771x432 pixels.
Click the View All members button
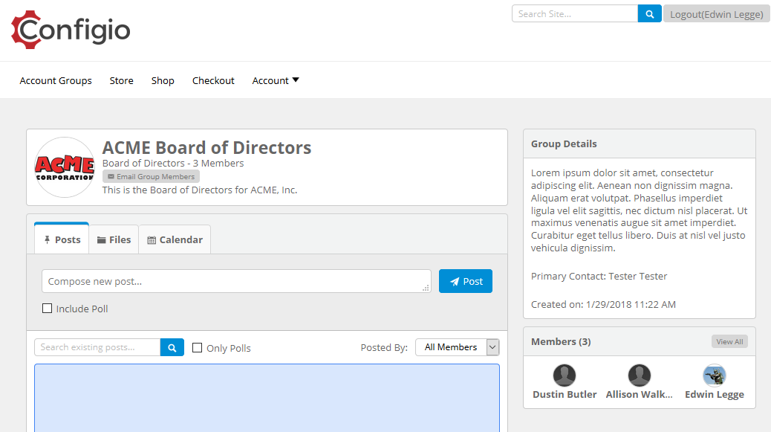[729, 341]
